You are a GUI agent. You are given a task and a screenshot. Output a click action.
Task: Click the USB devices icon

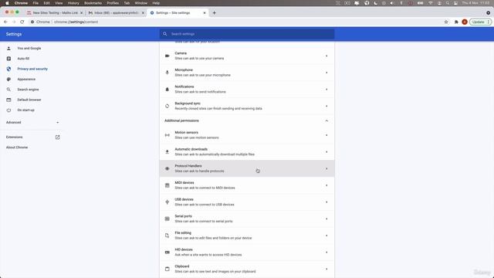(167, 202)
